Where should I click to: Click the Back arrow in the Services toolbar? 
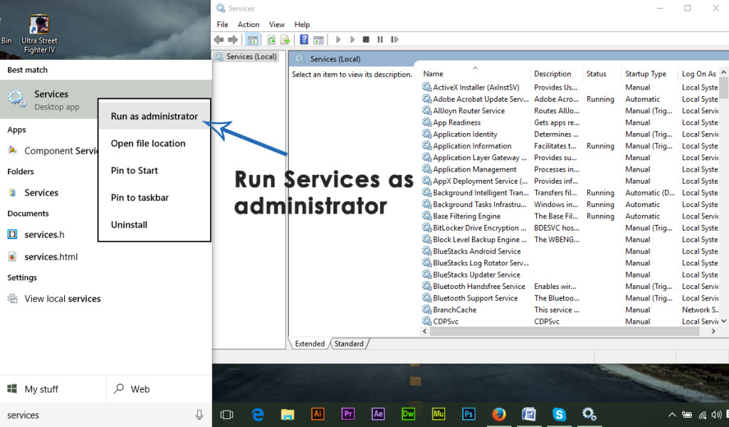(x=219, y=40)
